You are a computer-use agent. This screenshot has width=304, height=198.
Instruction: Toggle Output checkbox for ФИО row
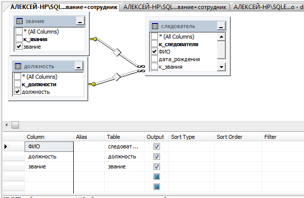click(157, 147)
